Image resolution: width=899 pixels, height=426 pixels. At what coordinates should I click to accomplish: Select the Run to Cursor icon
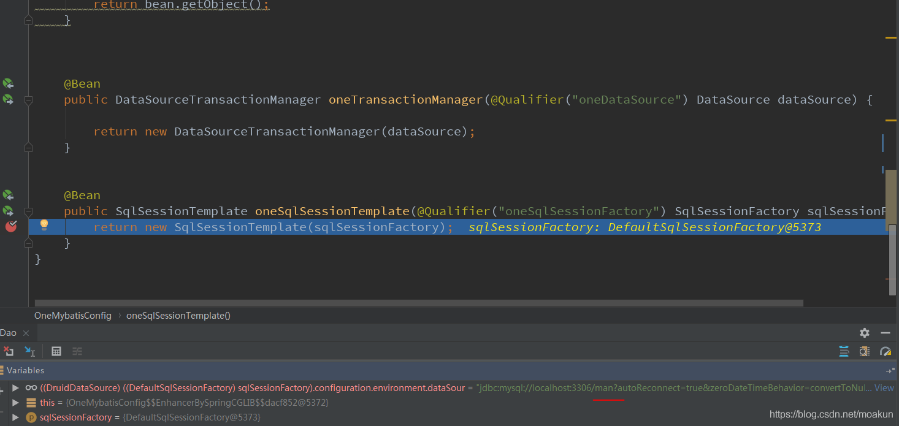pyautogui.click(x=29, y=351)
